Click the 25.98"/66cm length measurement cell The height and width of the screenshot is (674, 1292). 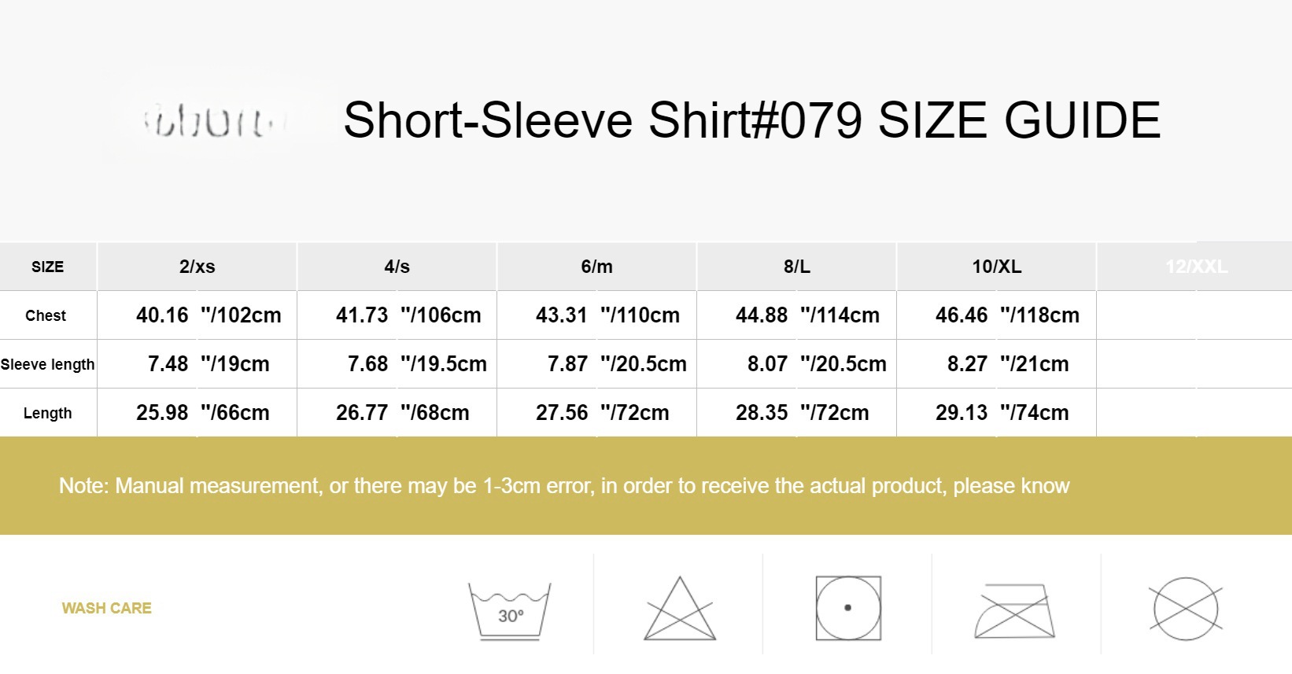click(x=202, y=413)
